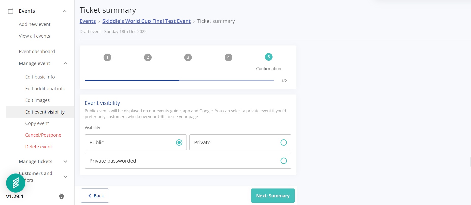Click step 5 Confirmation circle
The width and height of the screenshot is (471, 205).
pyautogui.click(x=268, y=57)
